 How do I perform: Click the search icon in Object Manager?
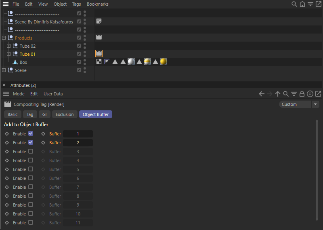294,4
